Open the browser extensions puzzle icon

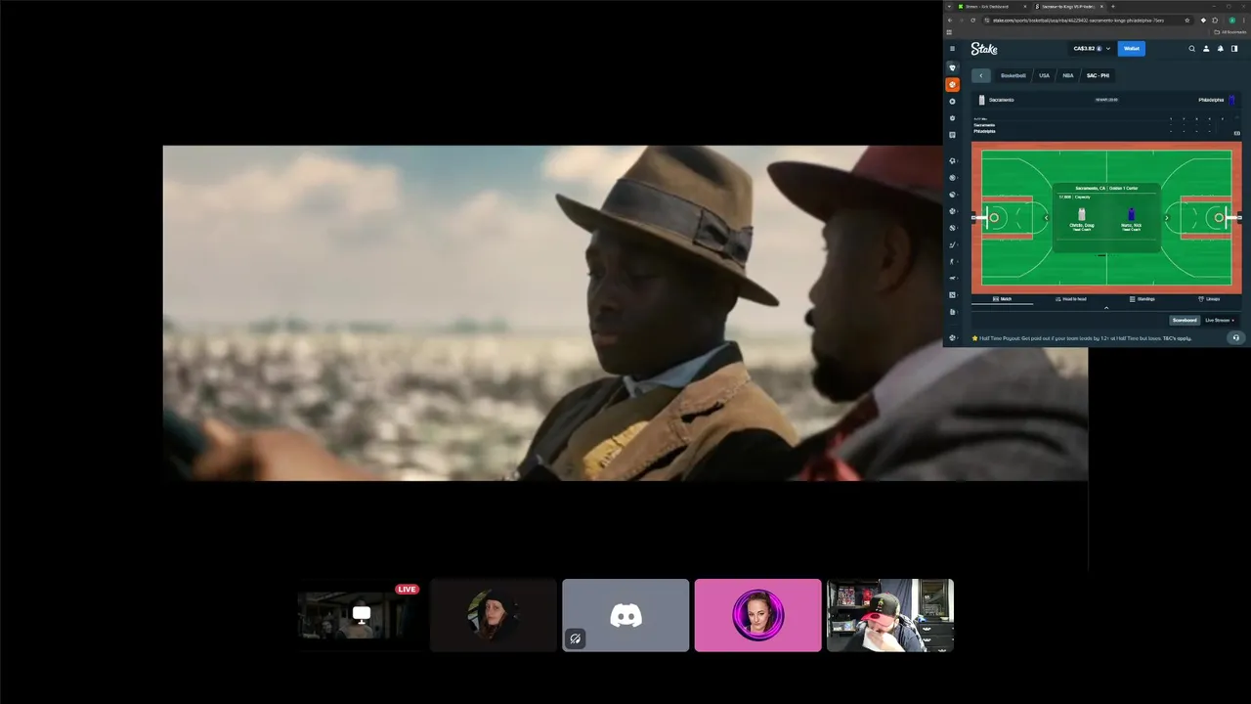(1215, 20)
